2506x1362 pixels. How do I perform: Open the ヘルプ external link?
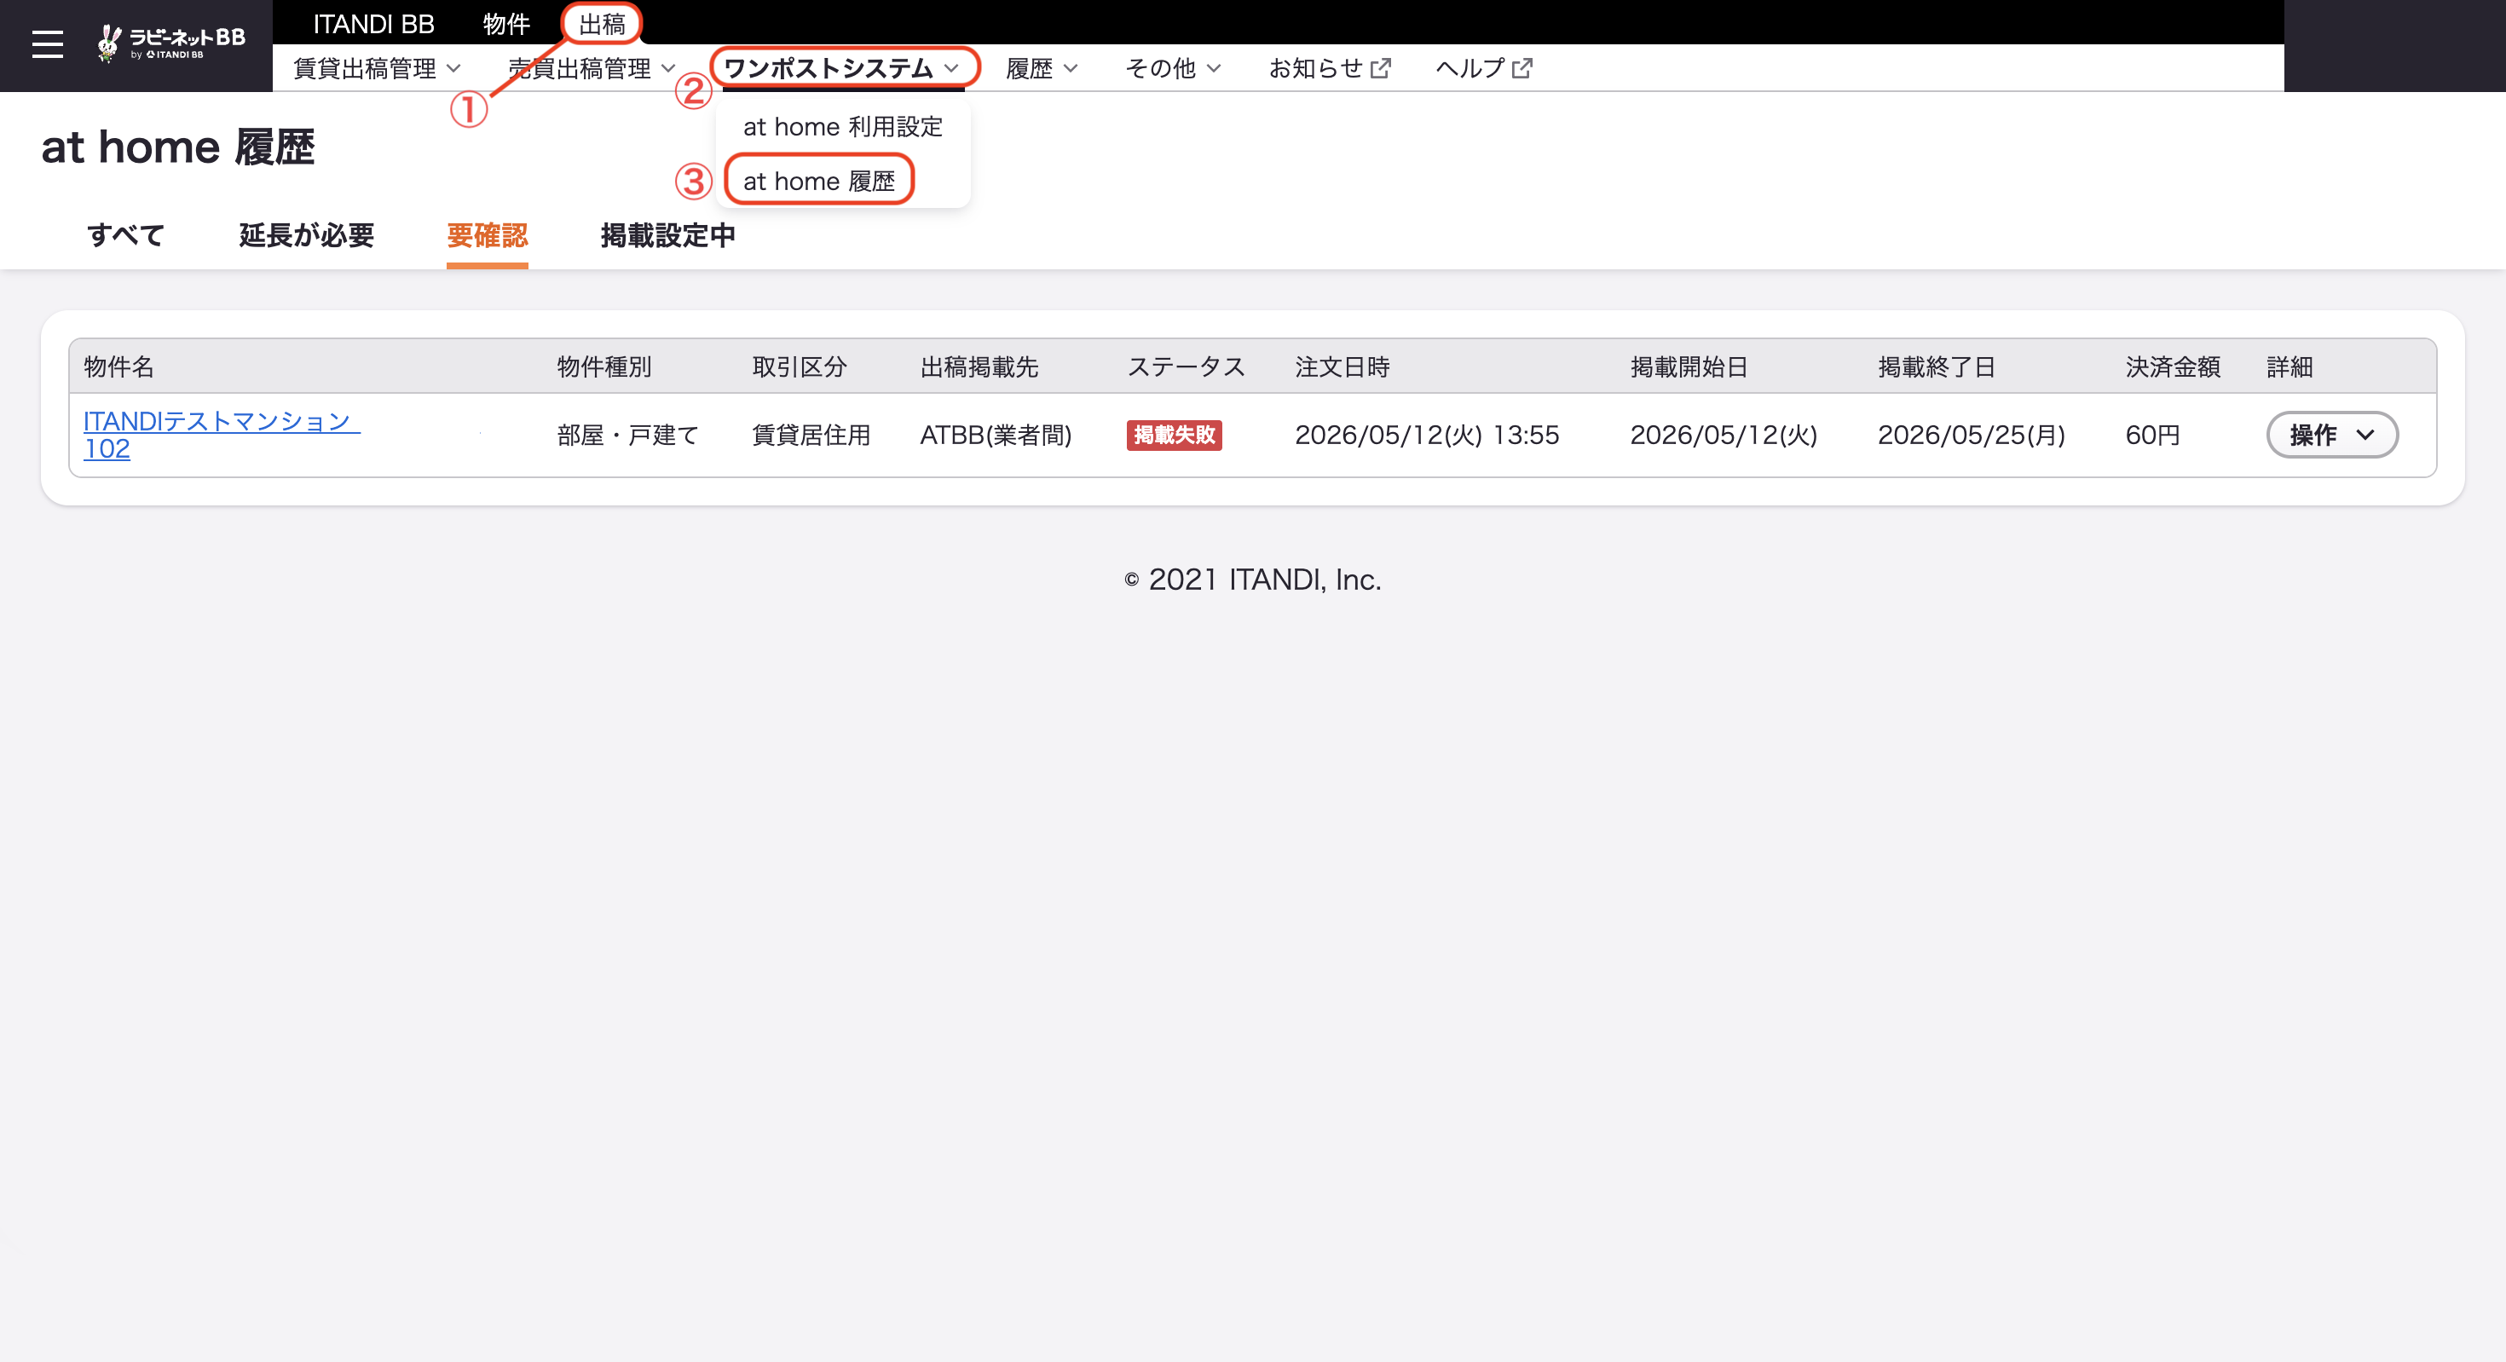1483,68
